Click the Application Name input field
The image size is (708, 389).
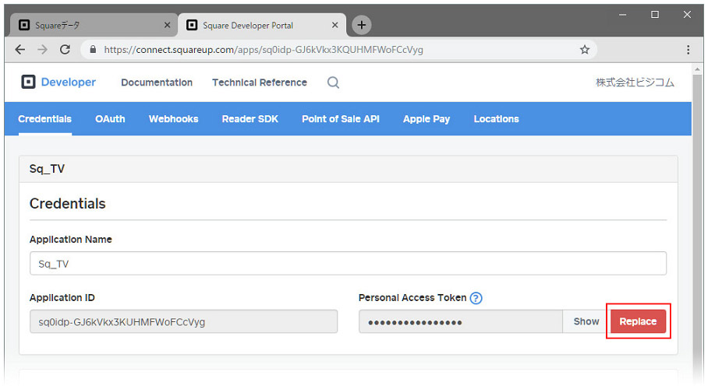[348, 264]
